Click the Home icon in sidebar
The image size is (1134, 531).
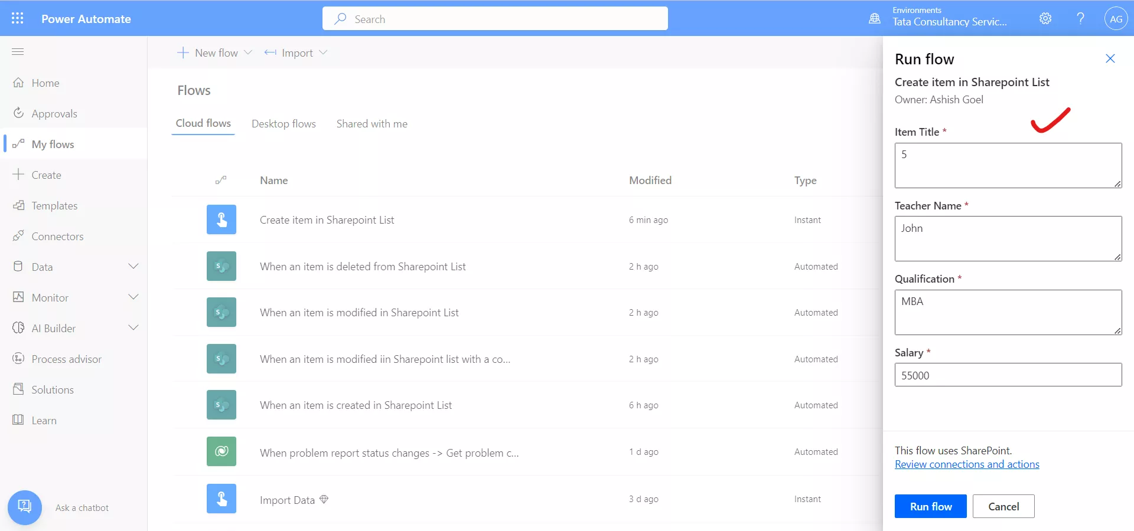(x=19, y=83)
